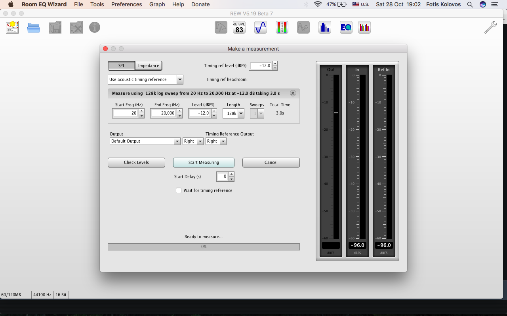Open the Levels meters icon
The image size is (507, 316).
pos(282,27)
